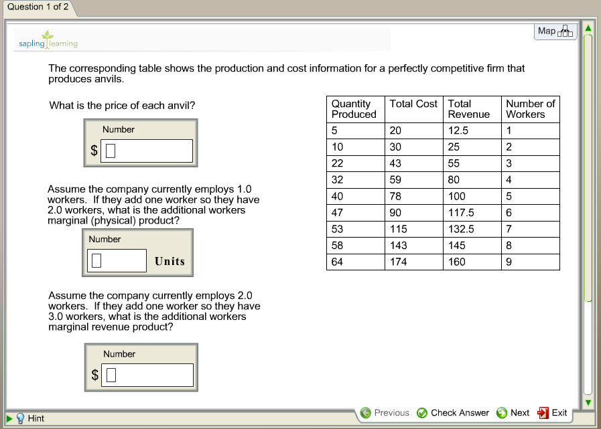601x429 pixels.
Task: Click the Units label beside the input
Action: coord(170,261)
